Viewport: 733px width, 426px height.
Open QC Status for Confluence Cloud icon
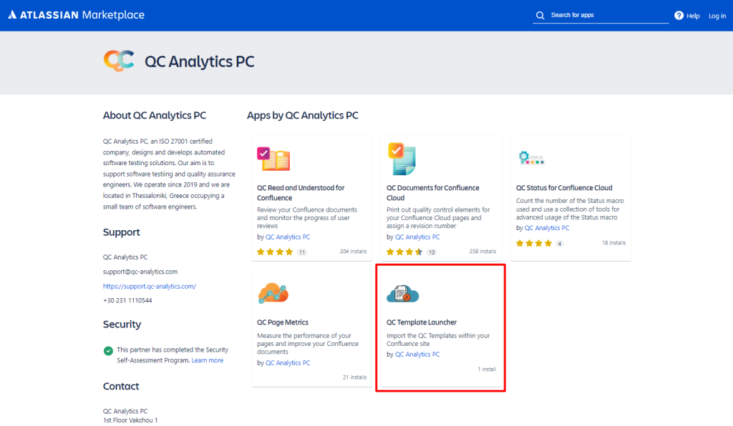(531, 158)
